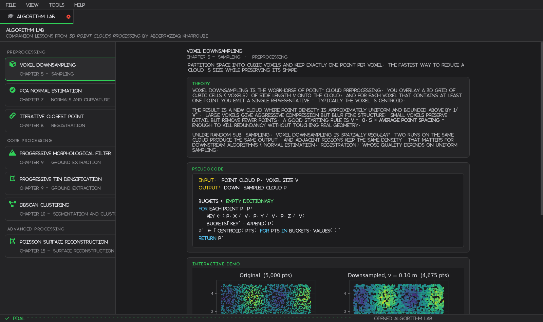
Task: Click the Voxel Downsampling page title
Action: tap(214, 51)
